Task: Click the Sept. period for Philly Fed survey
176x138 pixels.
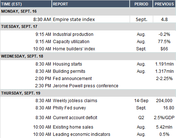Action: click(141, 108)
